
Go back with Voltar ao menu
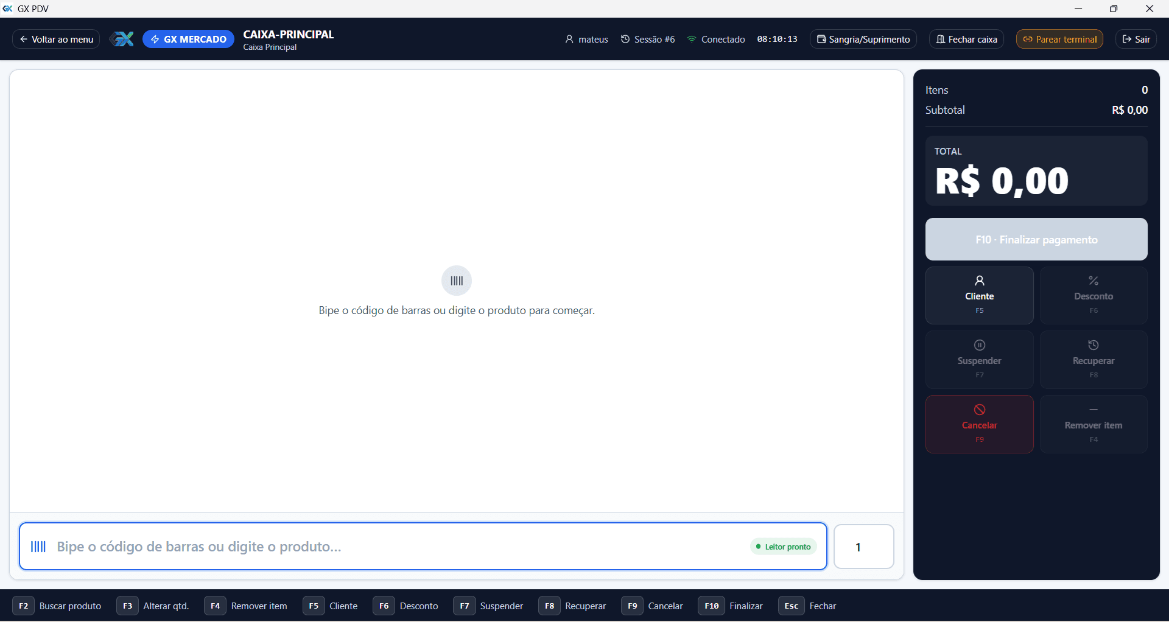tap(56, 39)
